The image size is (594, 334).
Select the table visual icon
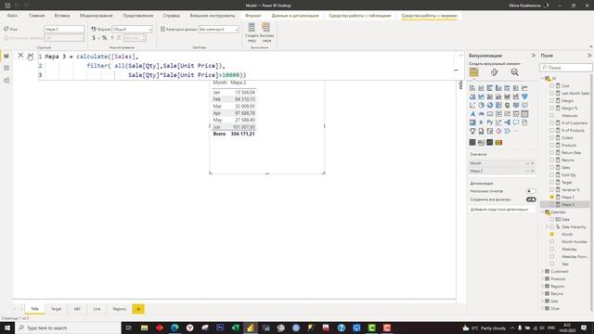coord(524,114)
